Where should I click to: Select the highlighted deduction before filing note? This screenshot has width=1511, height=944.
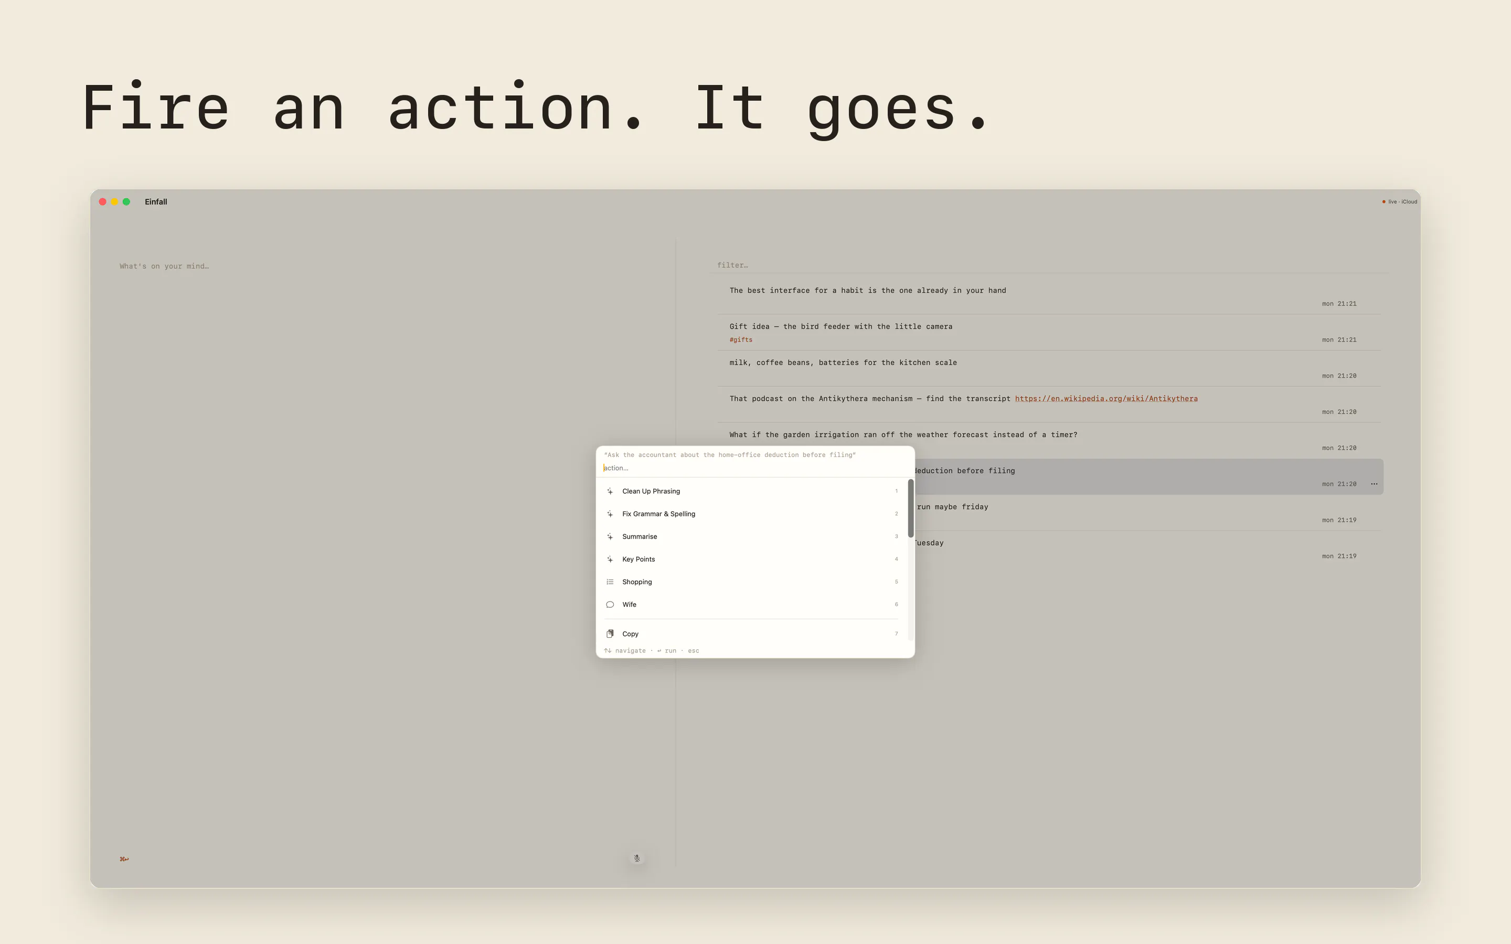[1149, 477]
